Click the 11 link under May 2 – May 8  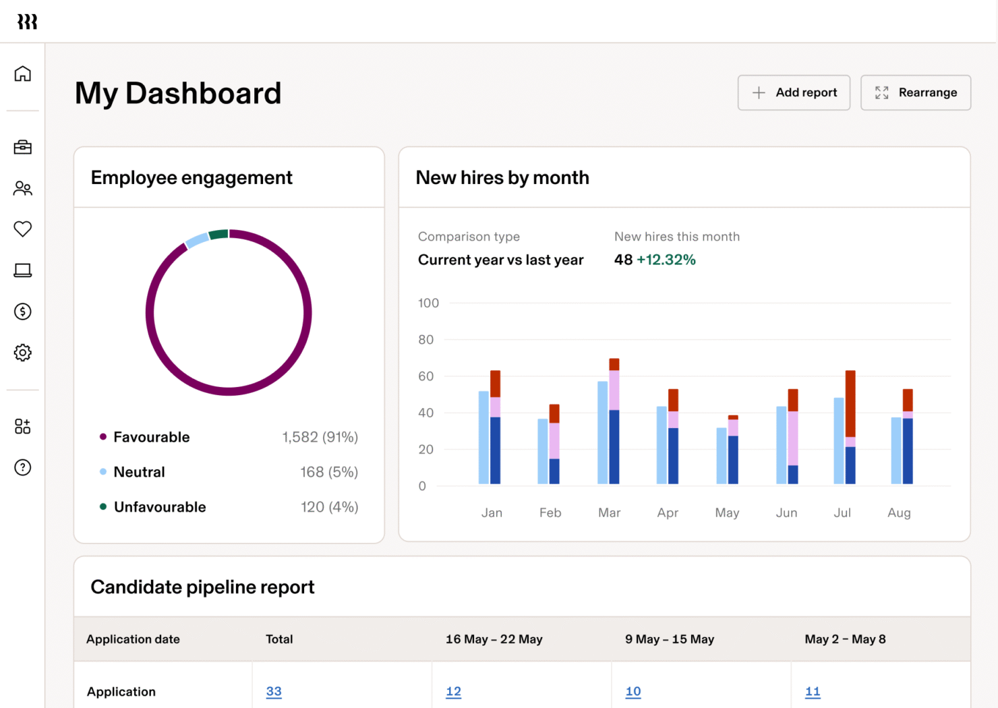point(813,691)
